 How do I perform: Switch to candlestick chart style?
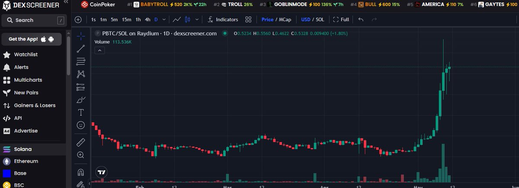pos(187,19)
